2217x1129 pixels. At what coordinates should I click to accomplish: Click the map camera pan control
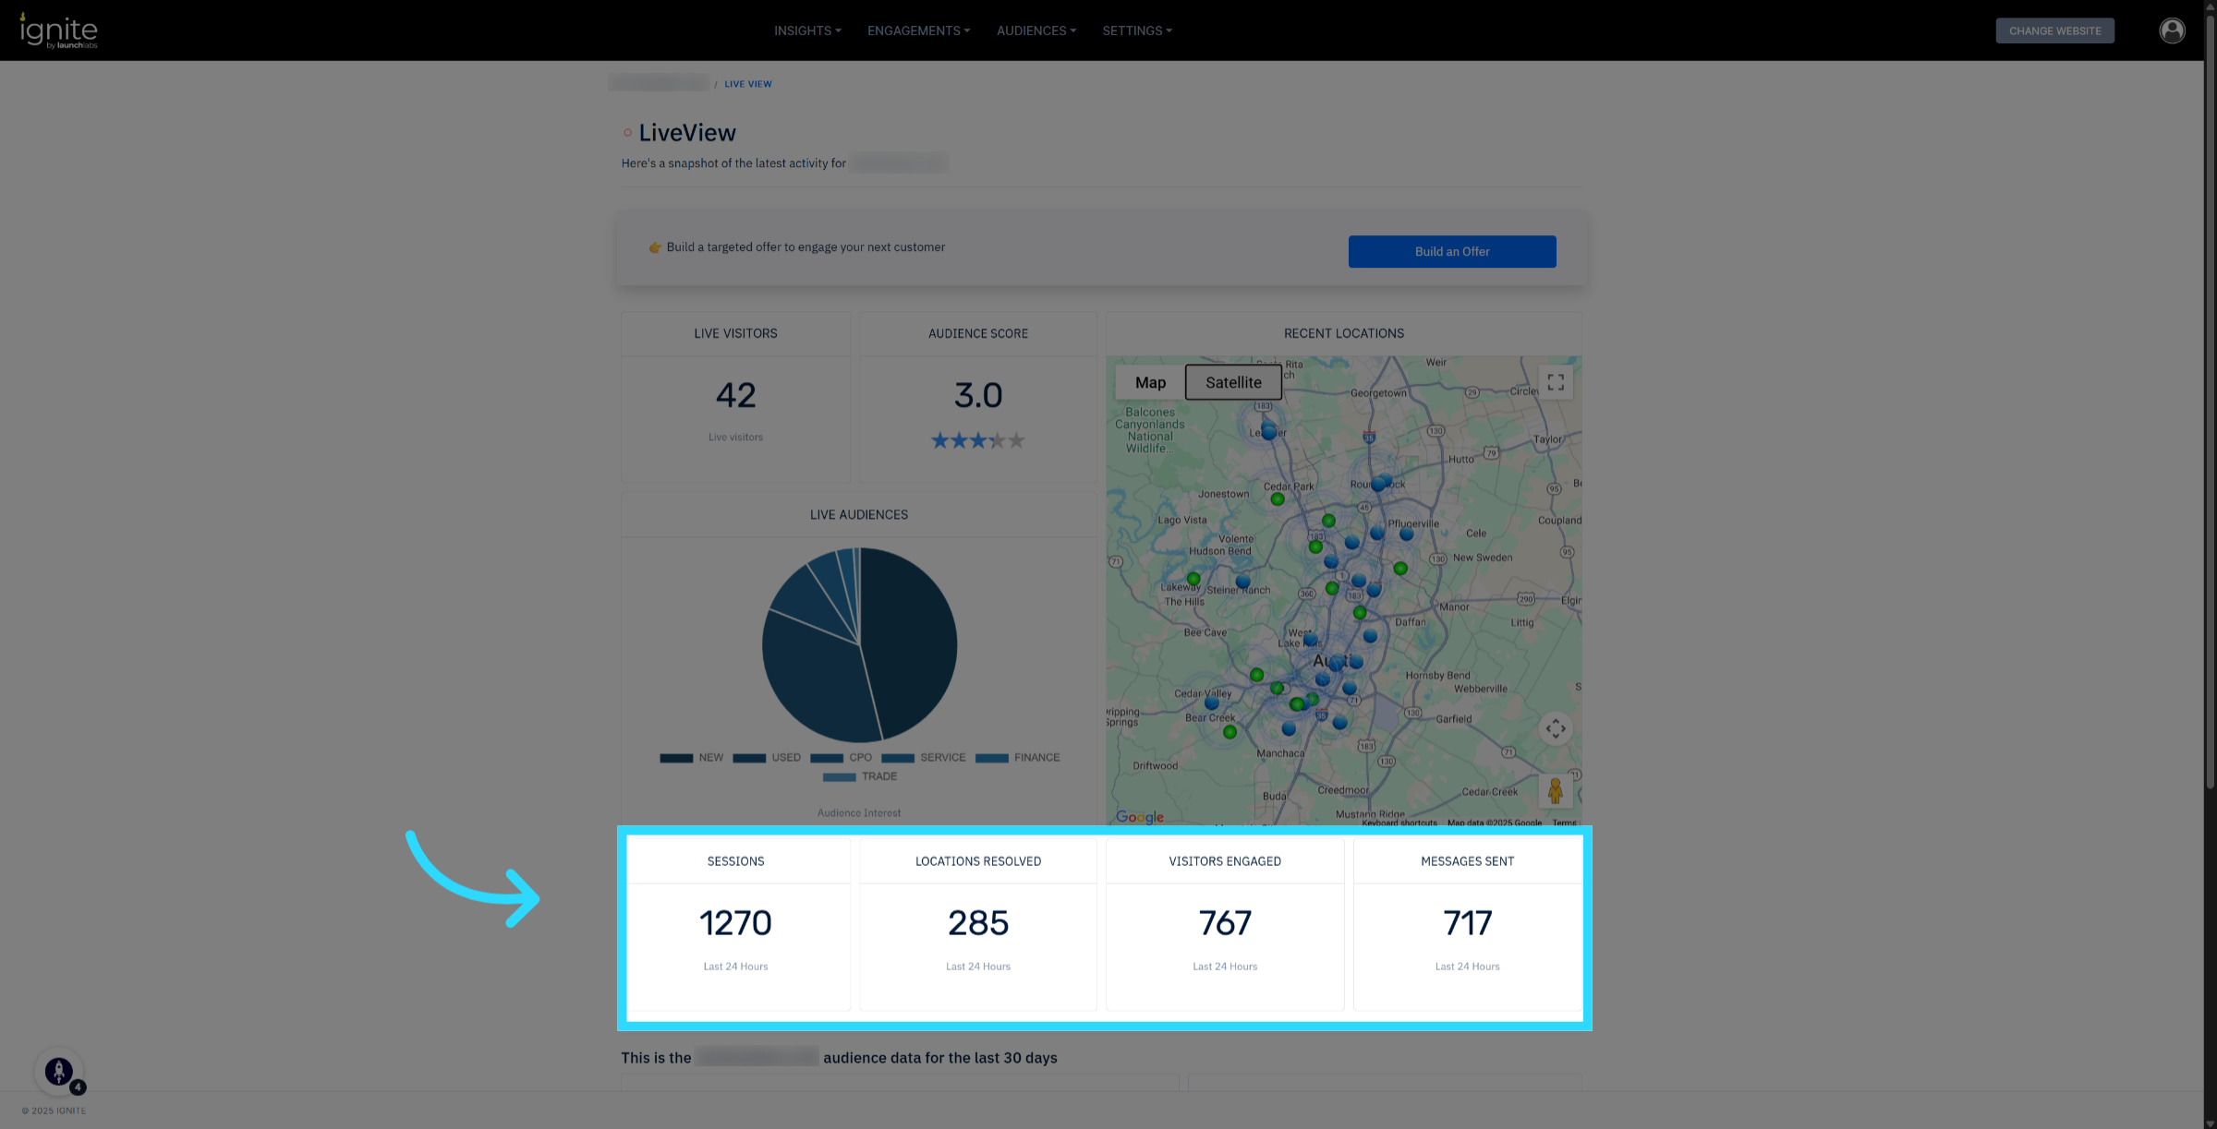(x=1556, y=728)
